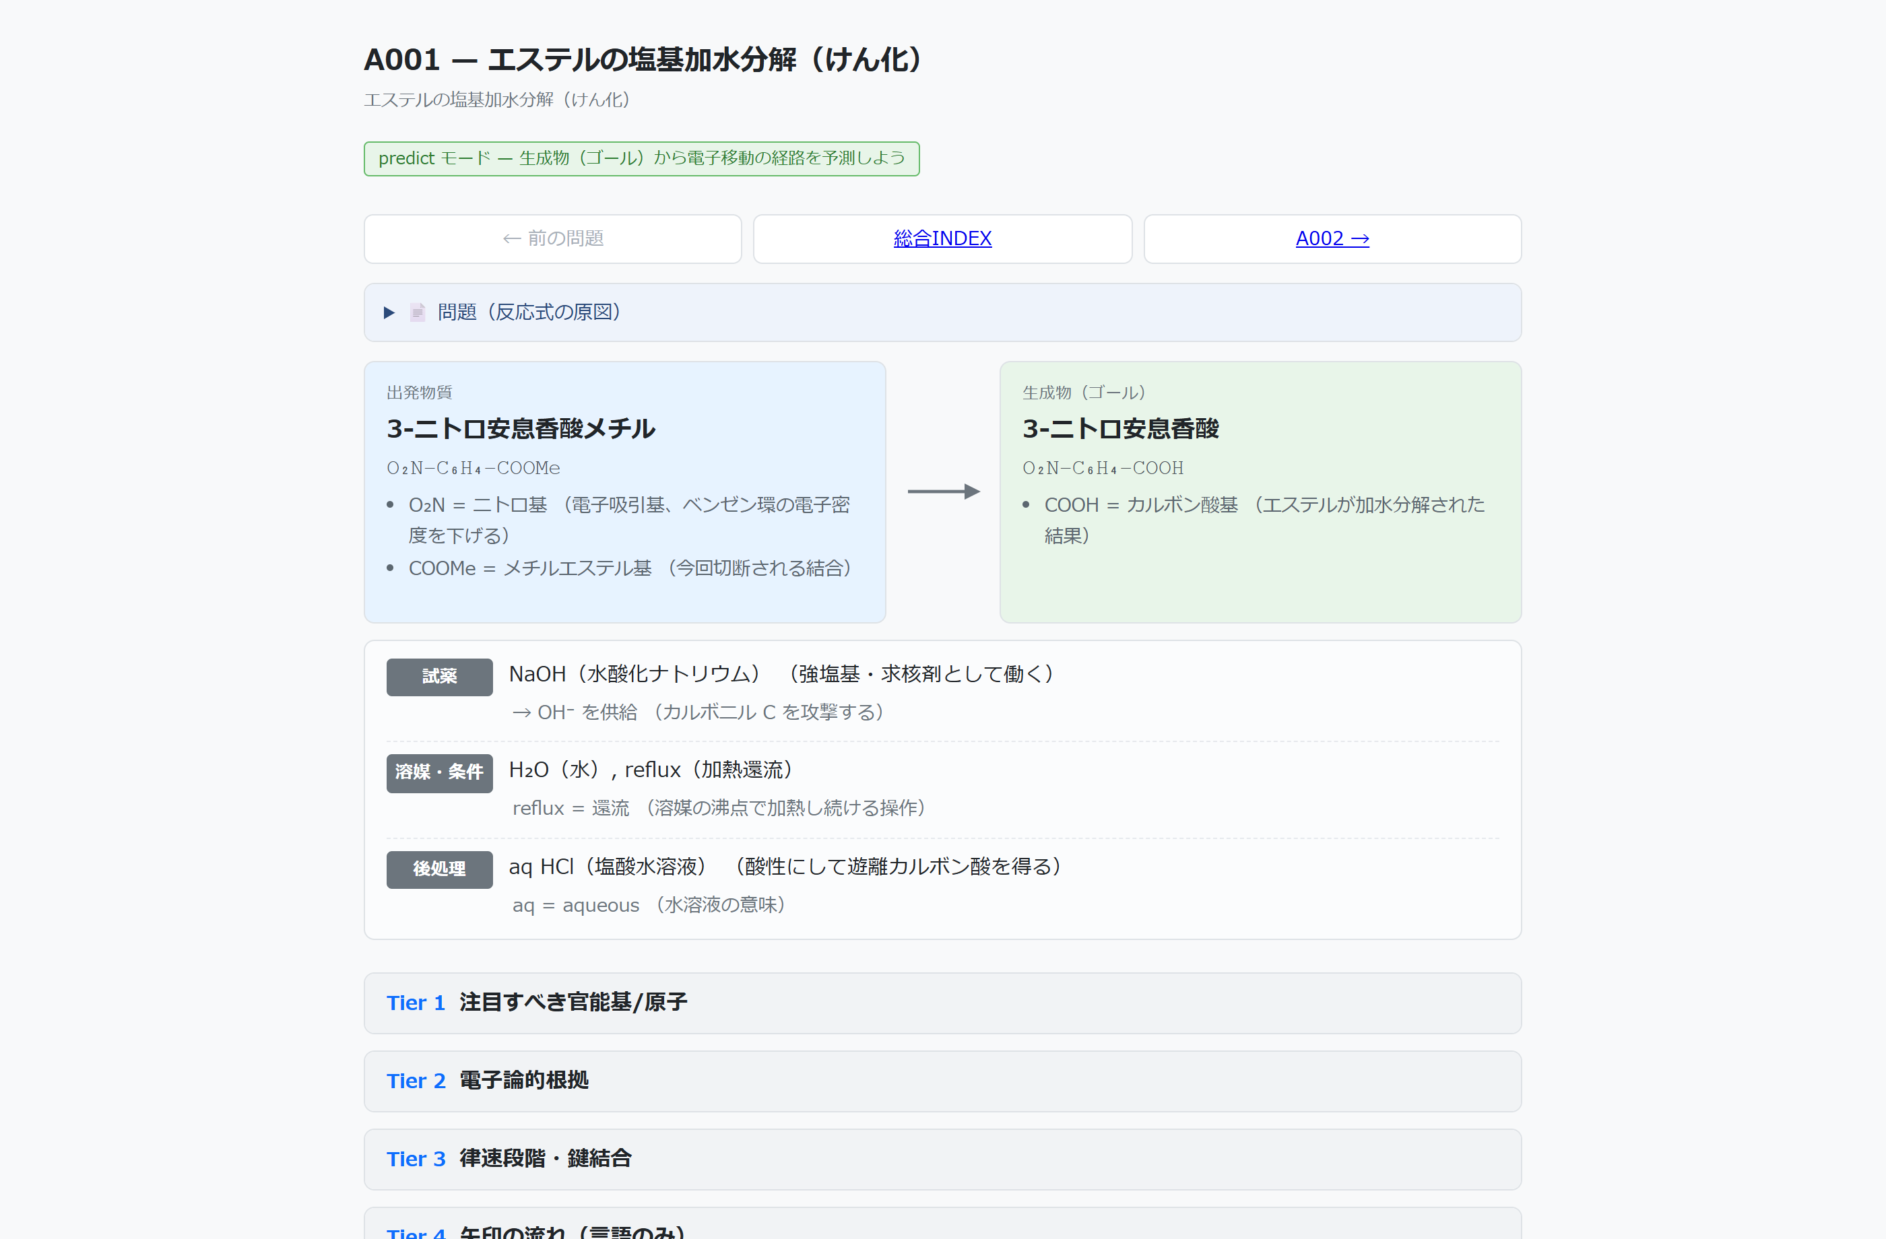
Task: Expand Tier 2 電子論的根拠
Action: coord(942,1081)
